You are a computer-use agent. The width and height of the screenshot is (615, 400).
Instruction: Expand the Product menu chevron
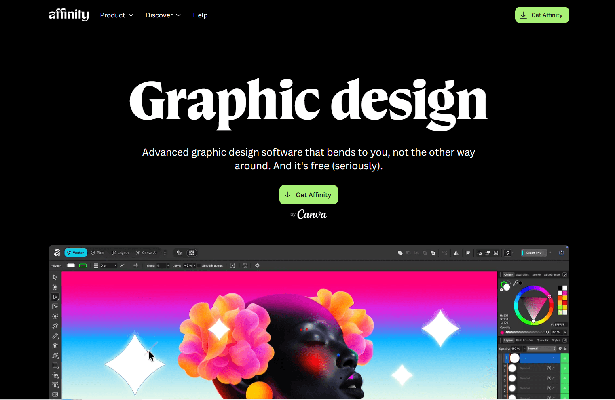pos(131,15)
